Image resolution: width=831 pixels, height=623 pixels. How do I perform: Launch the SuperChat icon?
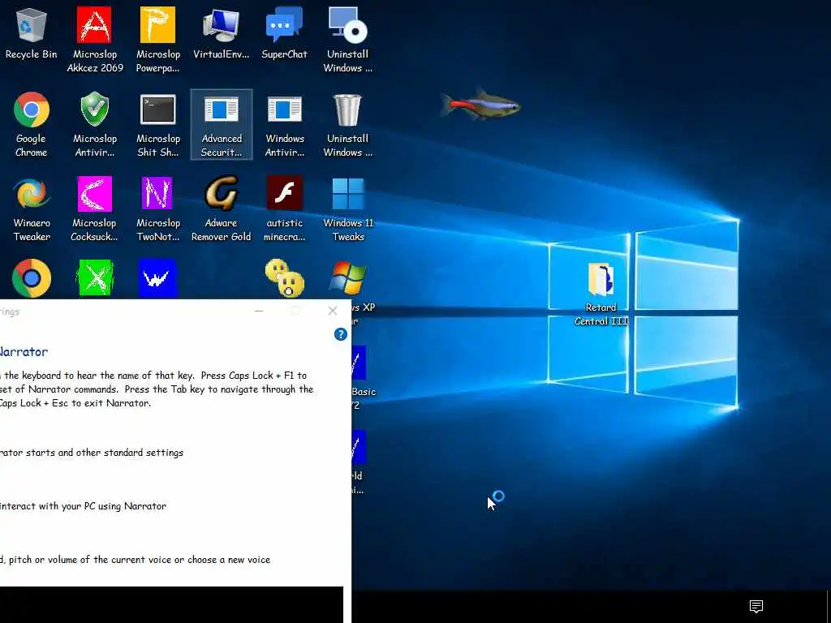point(285,34)
